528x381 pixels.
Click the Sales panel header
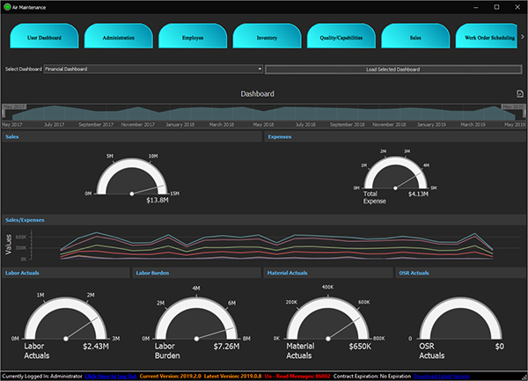132,136
